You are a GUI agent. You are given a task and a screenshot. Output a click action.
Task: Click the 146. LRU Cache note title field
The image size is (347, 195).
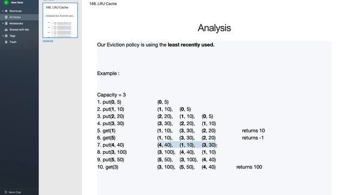[103, 4]
